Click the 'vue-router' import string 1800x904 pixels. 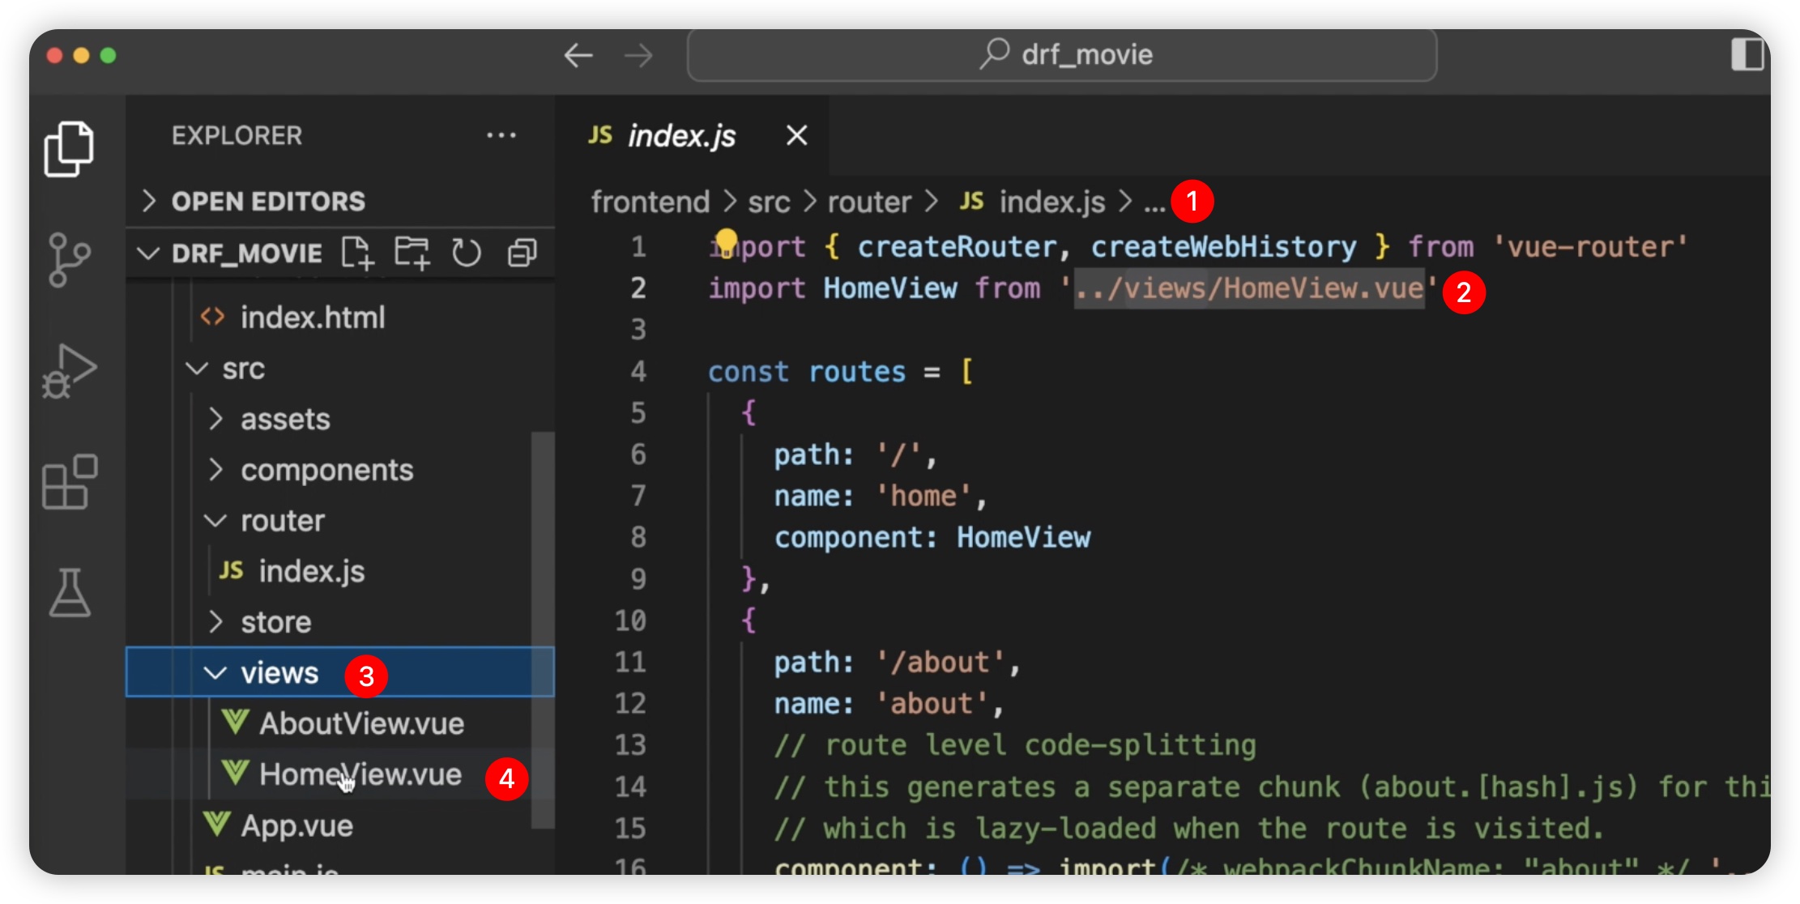tap(1590, 246)
